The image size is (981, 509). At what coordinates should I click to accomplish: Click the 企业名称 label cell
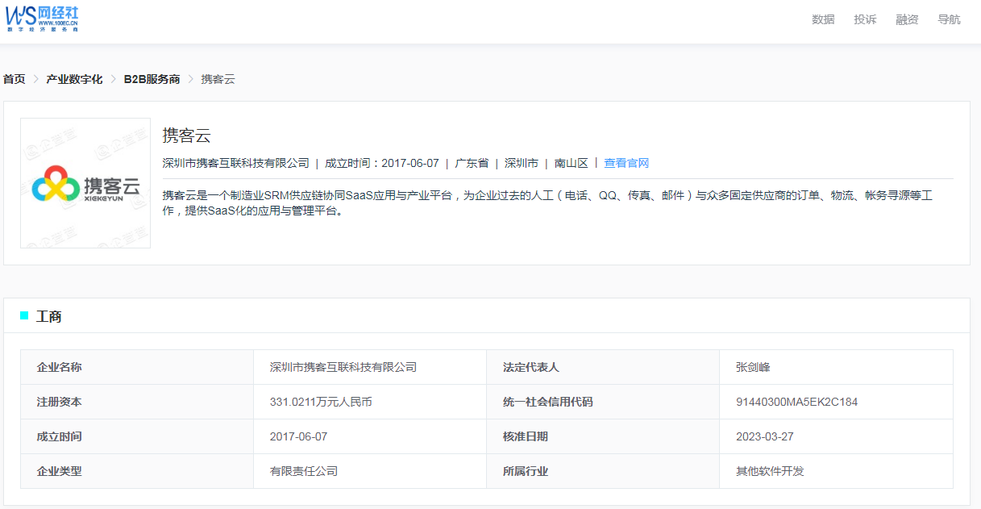[x=137, y=367]
